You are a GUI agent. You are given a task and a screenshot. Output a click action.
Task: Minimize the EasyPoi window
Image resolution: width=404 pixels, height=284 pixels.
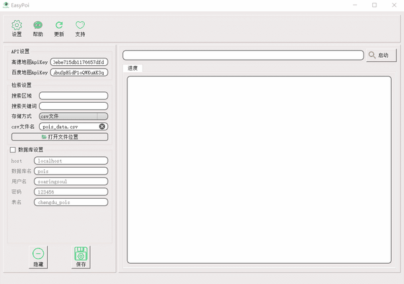[355, 5]
